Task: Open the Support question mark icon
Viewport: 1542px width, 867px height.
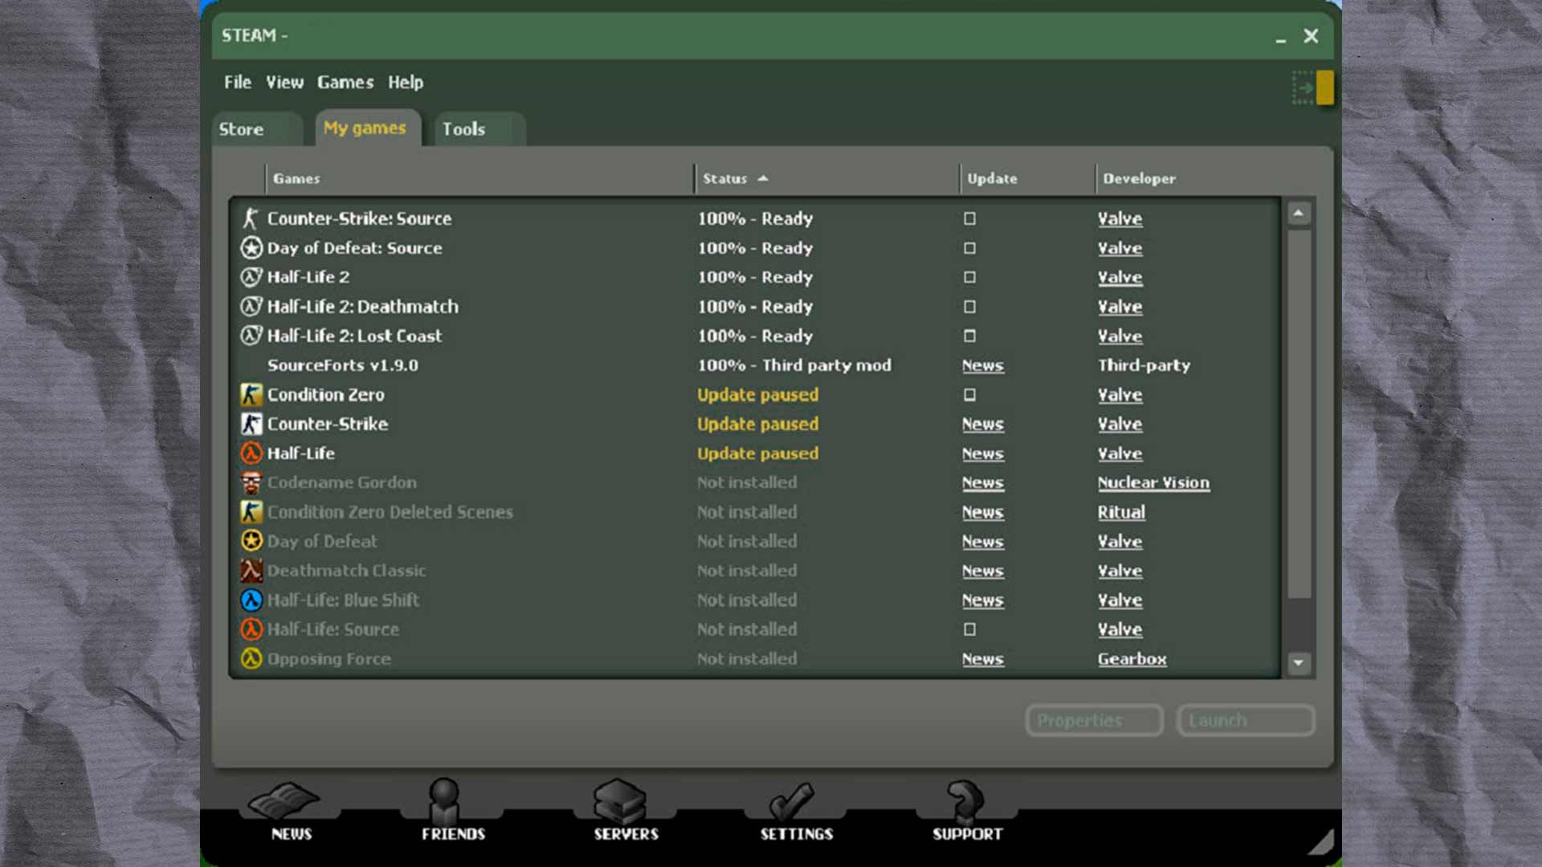Action: [965, 800]
